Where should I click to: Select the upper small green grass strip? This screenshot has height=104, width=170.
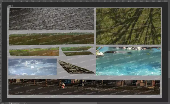point(77,49)
